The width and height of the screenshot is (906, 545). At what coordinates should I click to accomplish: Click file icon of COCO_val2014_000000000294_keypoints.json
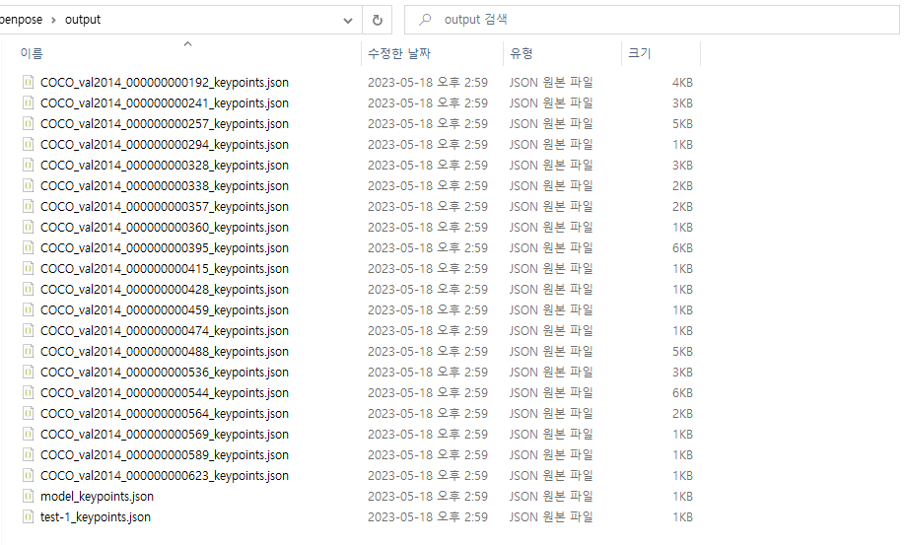[28, 144]
